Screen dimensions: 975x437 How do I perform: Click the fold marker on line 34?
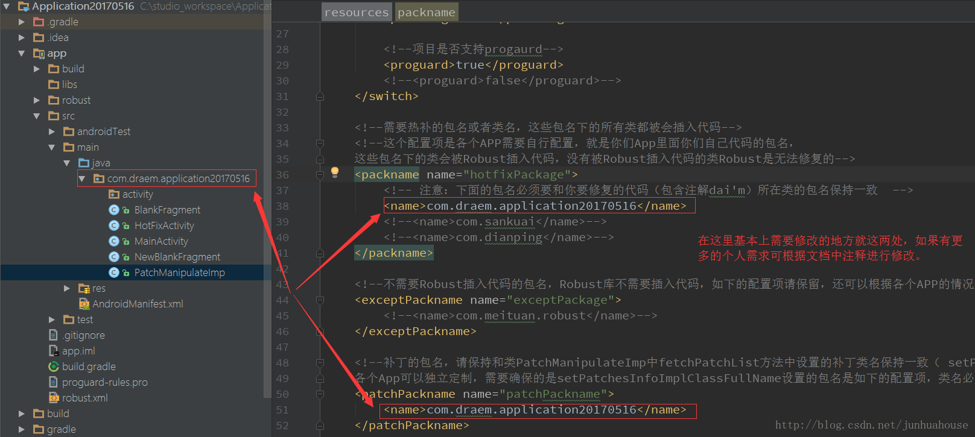point(320,143)
